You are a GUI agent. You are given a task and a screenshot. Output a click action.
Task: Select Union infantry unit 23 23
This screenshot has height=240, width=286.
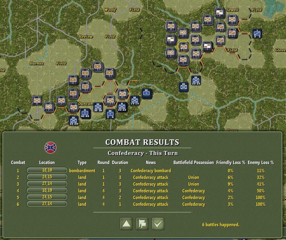point(196,81)
